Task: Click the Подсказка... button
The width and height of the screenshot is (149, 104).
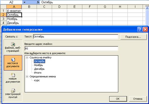Action: [x=134, y=37]
